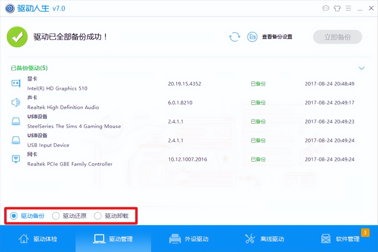The height and width of the screenshot is (252, 378).
Task: Collapse the 已备份驱动 list chevron
Action: [x=362, y=68]
